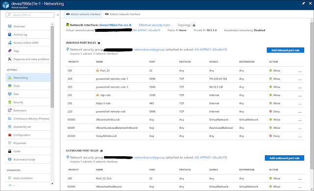
Task: Click the warning icon beside Port_22 rule
Action: click(98, 71)
